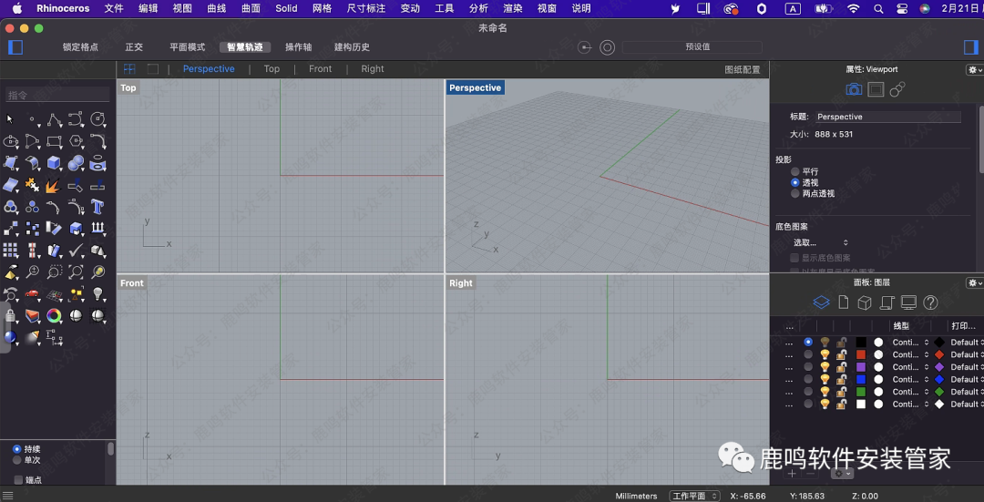The height and width of the screenshot is (502, 984).
Task: Switch to the Front viewport tab
Action: click(320, 69)
